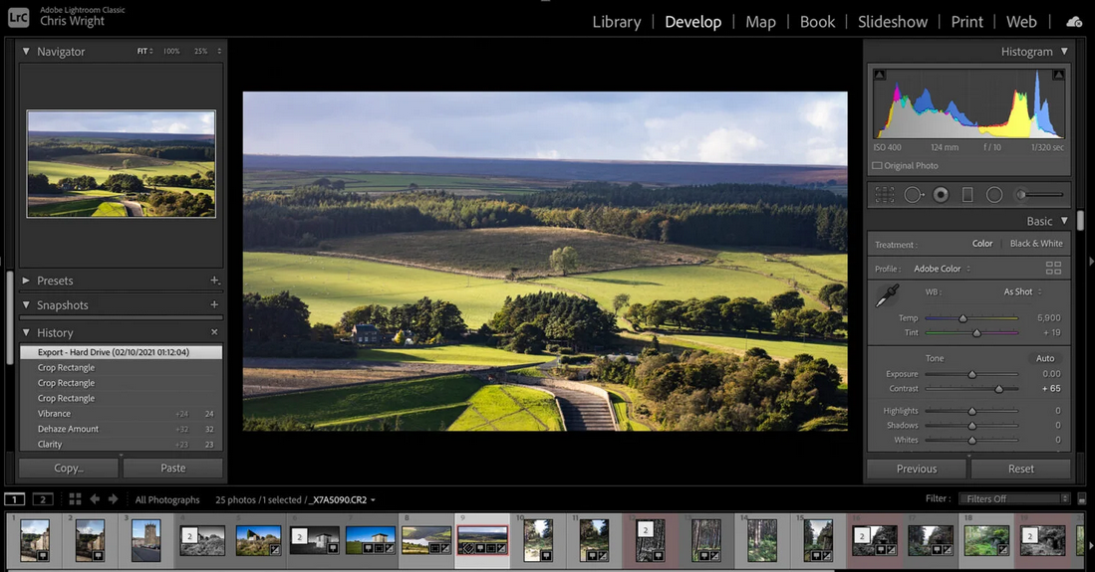The width and height of the screenshot is (1095, 572).
Task: Toggle main window display button 1
Action: click(15, 499)
